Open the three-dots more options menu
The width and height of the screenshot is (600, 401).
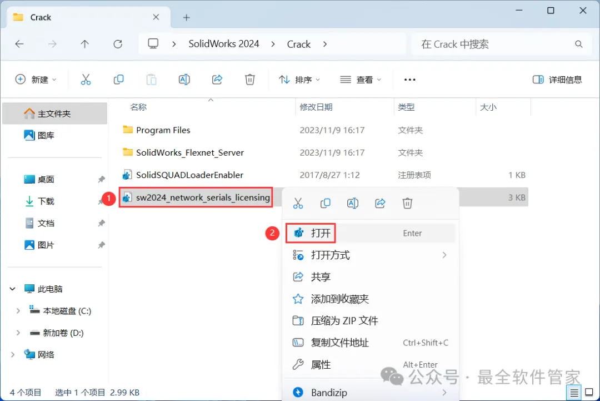tap(410, 80)
